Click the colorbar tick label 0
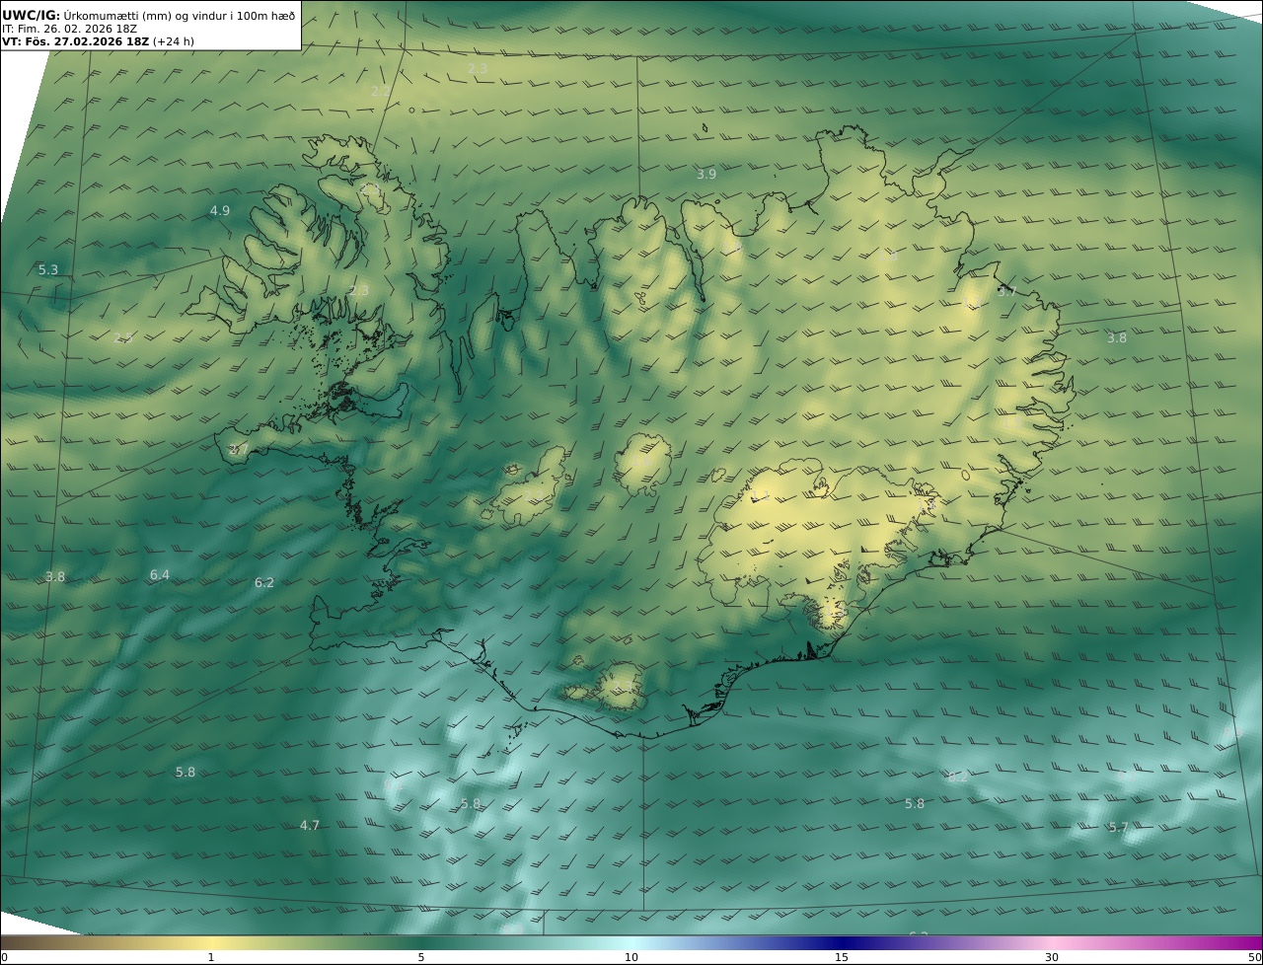Image resolution: width=1263 pixels, height=965 pixels. (x=4, y=957)
